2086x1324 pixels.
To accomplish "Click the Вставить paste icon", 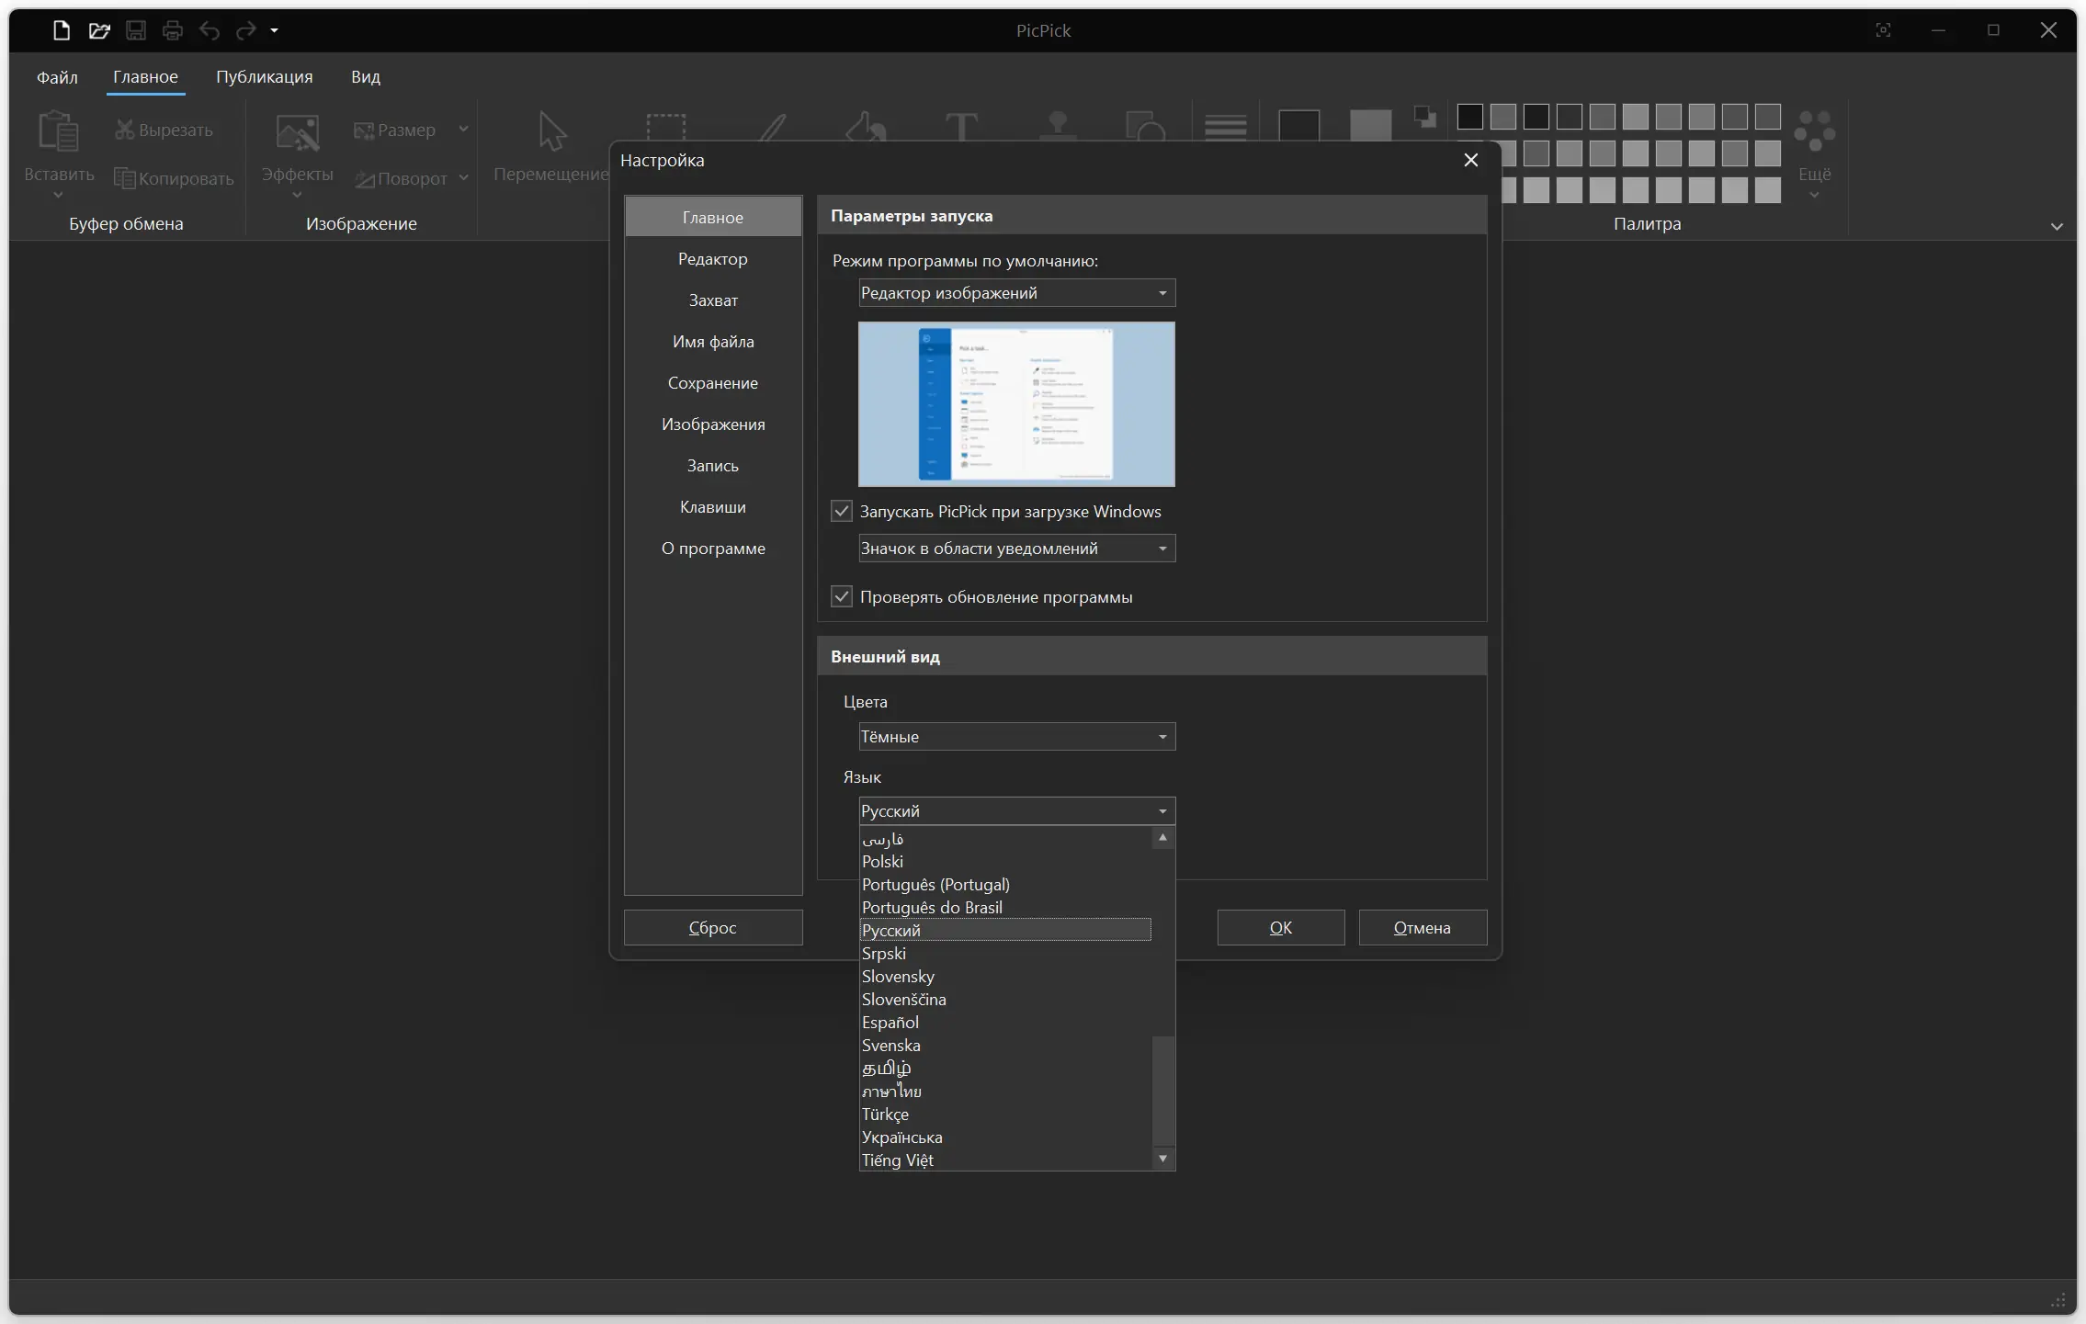I will point(58,133).
